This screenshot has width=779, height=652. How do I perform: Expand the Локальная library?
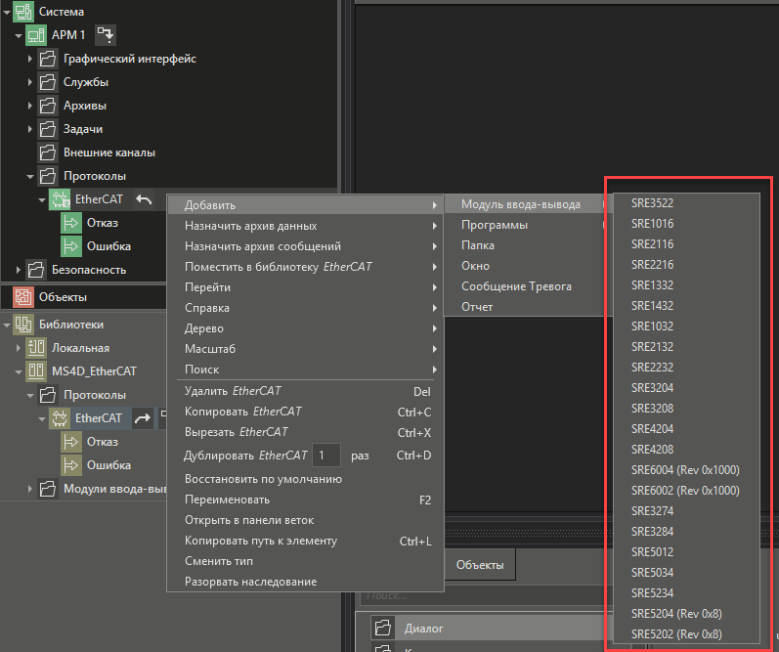pos(19,347)
